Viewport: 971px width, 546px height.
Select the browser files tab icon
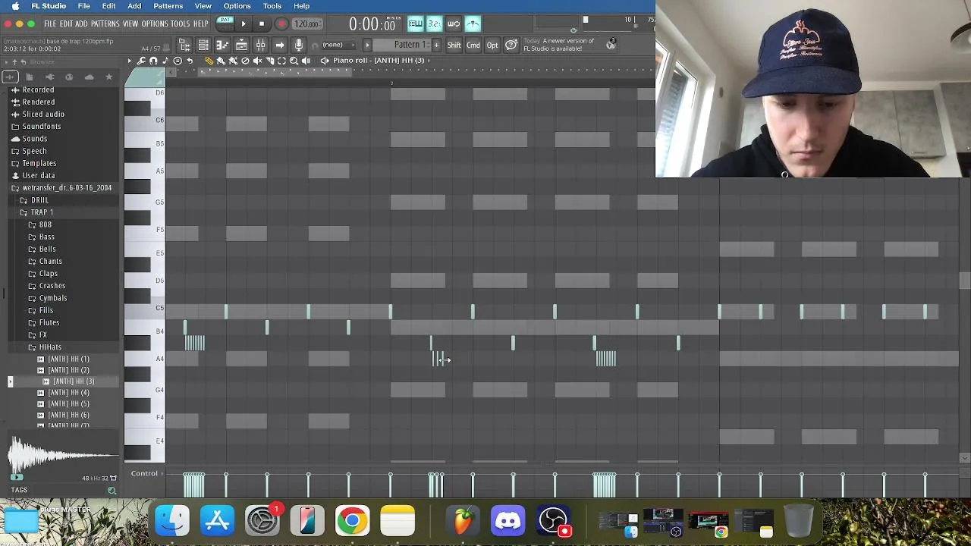[30, 77]
